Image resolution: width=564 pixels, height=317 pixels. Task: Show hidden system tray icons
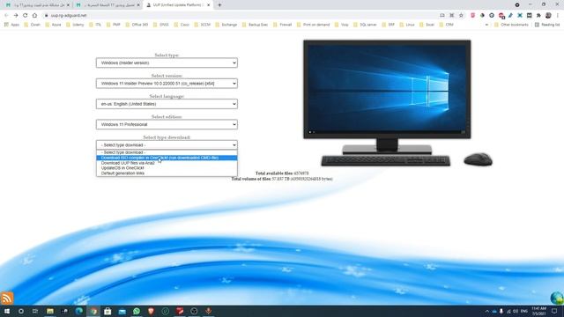pyautogui.click(x=487, y=311)
